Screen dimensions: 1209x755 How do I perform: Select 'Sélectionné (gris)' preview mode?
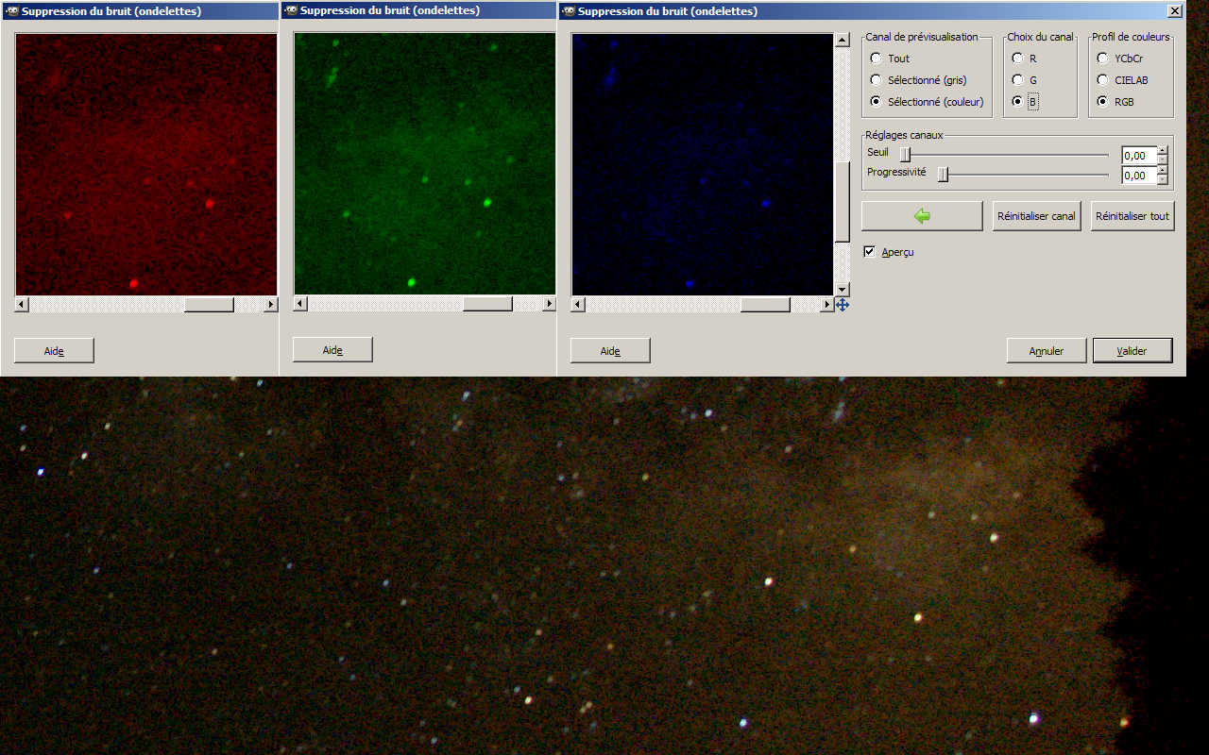[x=876, y=80]
